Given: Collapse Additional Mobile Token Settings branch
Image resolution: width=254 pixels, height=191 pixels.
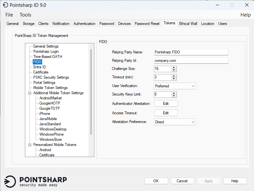Looking at the screenshot, I should pyautogui.click(x=30, y=93).
